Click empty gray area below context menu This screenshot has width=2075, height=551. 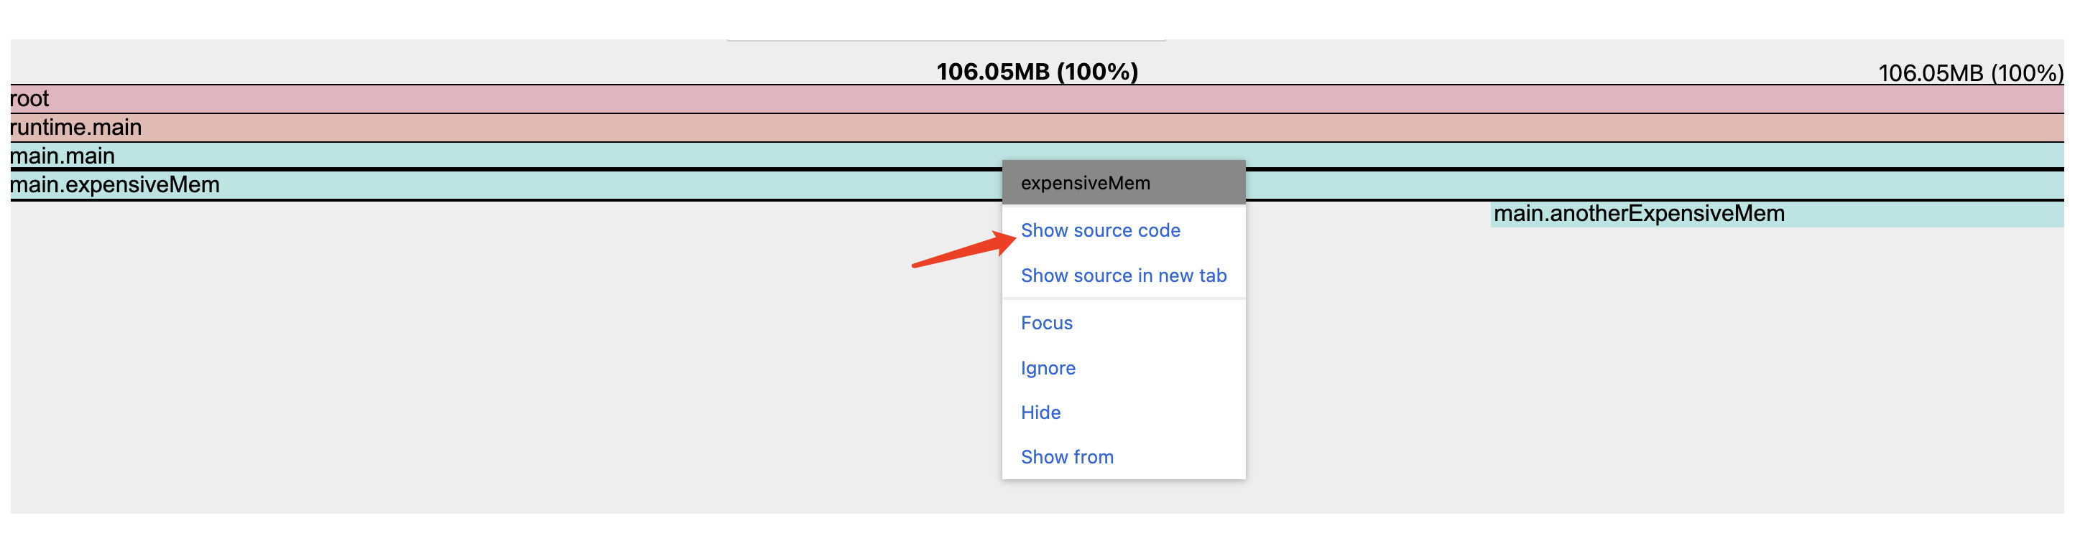point(1123,497)
